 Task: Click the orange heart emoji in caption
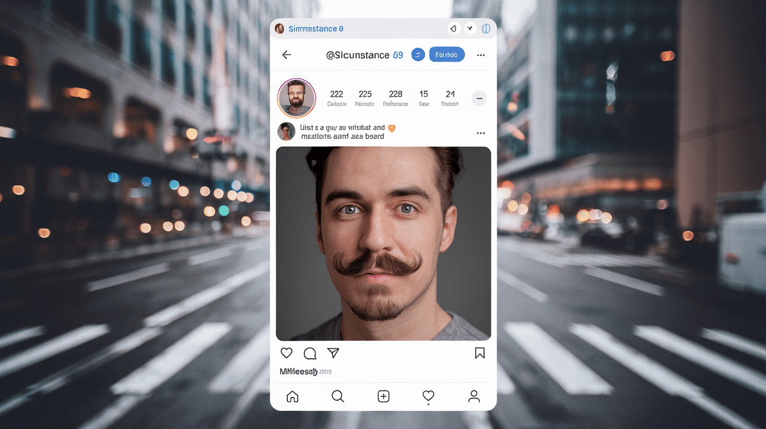tap(392, 128)
